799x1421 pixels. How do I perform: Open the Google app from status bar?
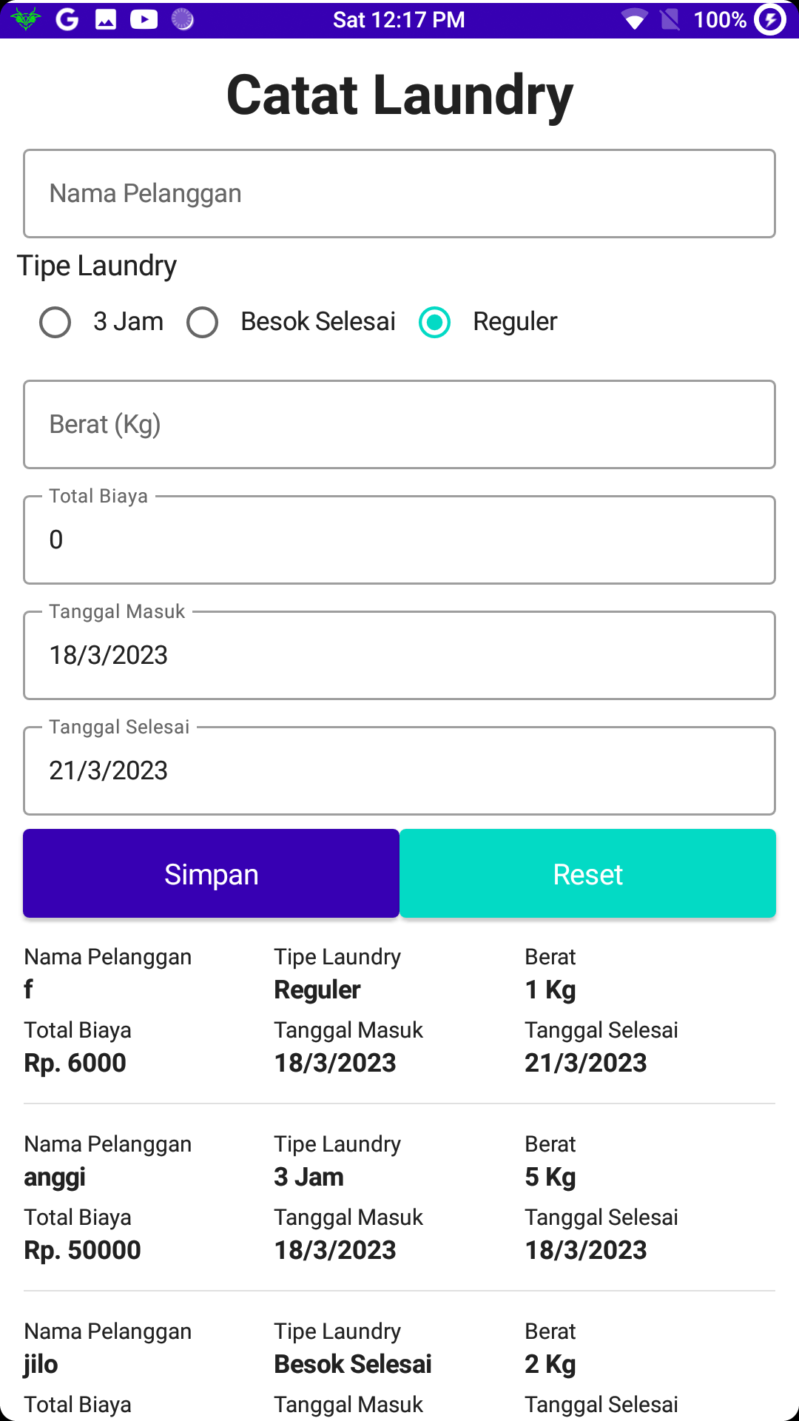pos(67,19)
